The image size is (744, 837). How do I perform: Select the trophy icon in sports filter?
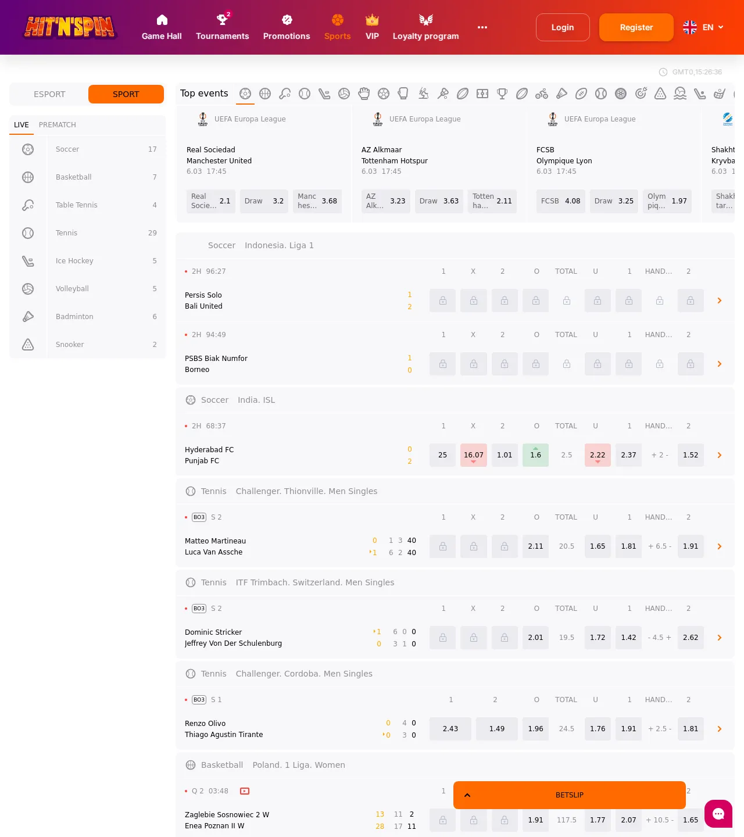click(x=502, y=94)
